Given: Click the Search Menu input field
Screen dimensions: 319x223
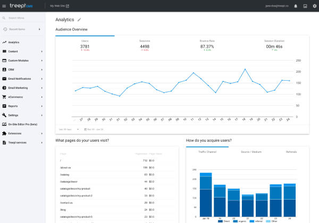Looking at the screenshot, I should (x=22, y=18).
